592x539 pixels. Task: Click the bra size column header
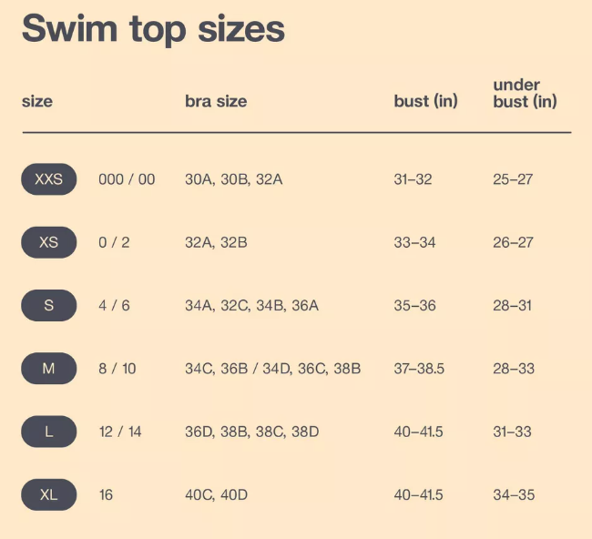(x=216, y=101)
